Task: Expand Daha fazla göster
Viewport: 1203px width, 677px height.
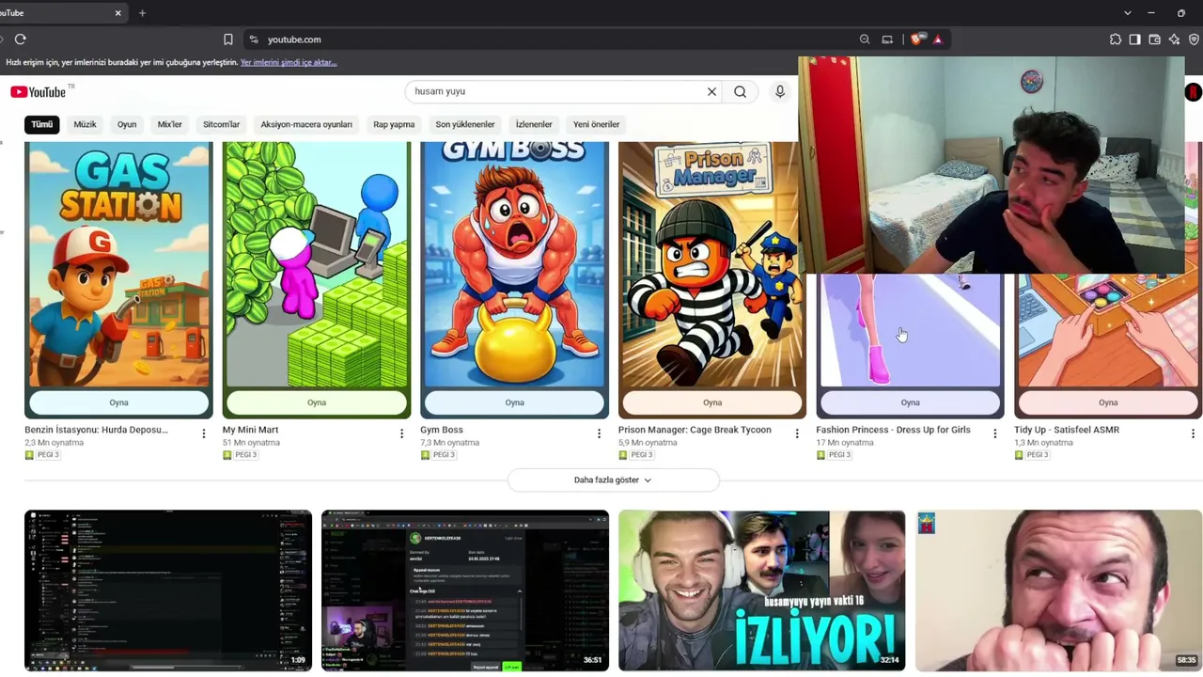Action: pos(613,480)
